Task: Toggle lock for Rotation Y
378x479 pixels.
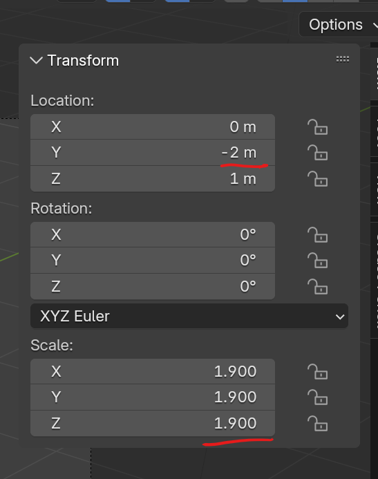Action: click(317, 261)
